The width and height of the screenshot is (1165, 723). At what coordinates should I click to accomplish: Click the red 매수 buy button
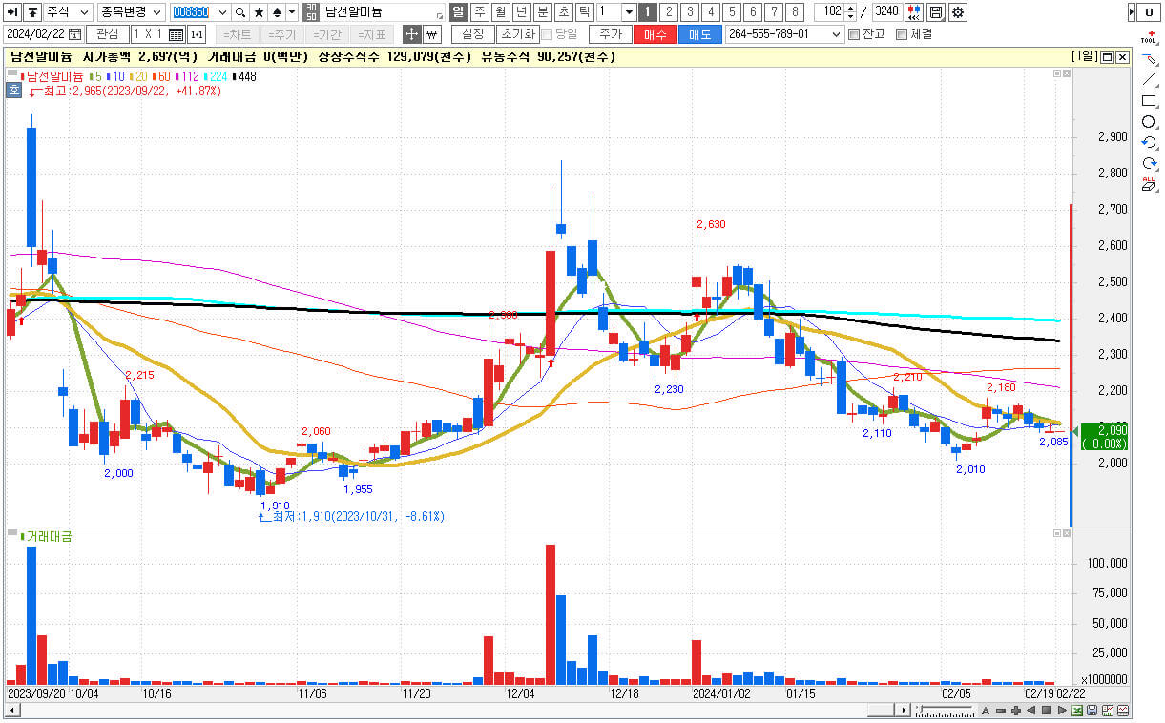point(655,34)
